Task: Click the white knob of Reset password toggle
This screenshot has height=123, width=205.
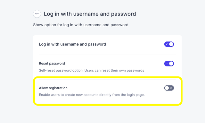Action: (x=171, y=64)
